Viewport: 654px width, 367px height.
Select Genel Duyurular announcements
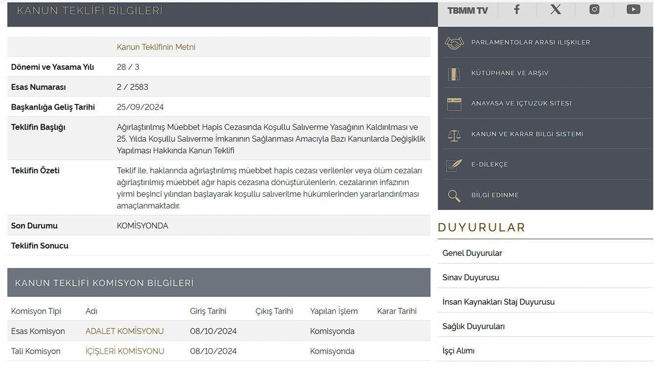472,253
